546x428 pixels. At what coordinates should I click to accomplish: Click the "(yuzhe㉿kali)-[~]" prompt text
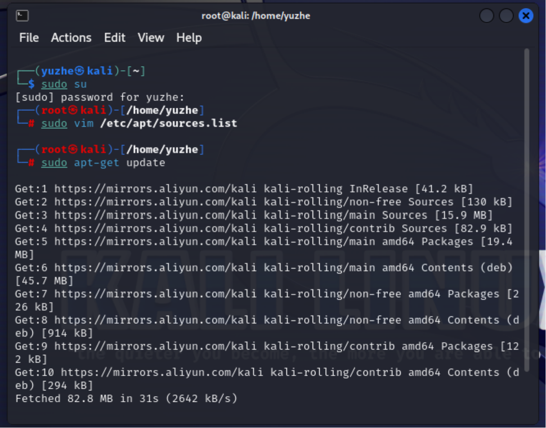(x=90, y=71)
